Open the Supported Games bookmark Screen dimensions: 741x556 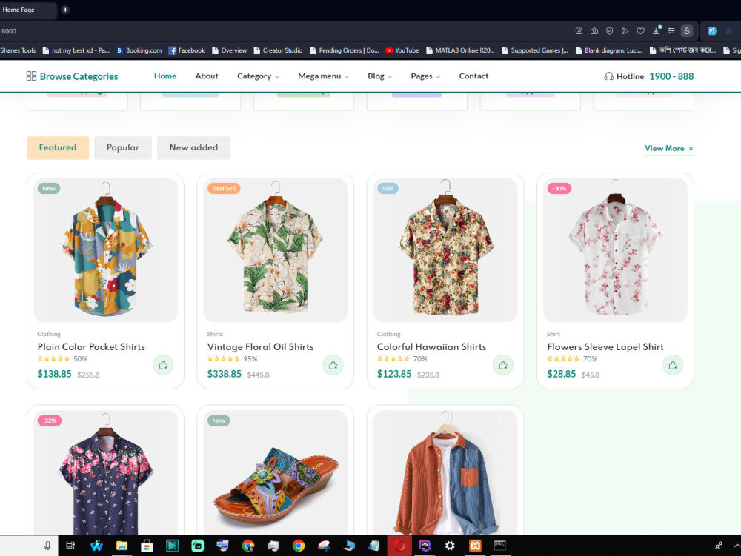point(535,50)
